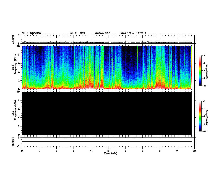219x169 pixels.
Task: Click the time axis tick label "9"
Action: coord(177,151)
